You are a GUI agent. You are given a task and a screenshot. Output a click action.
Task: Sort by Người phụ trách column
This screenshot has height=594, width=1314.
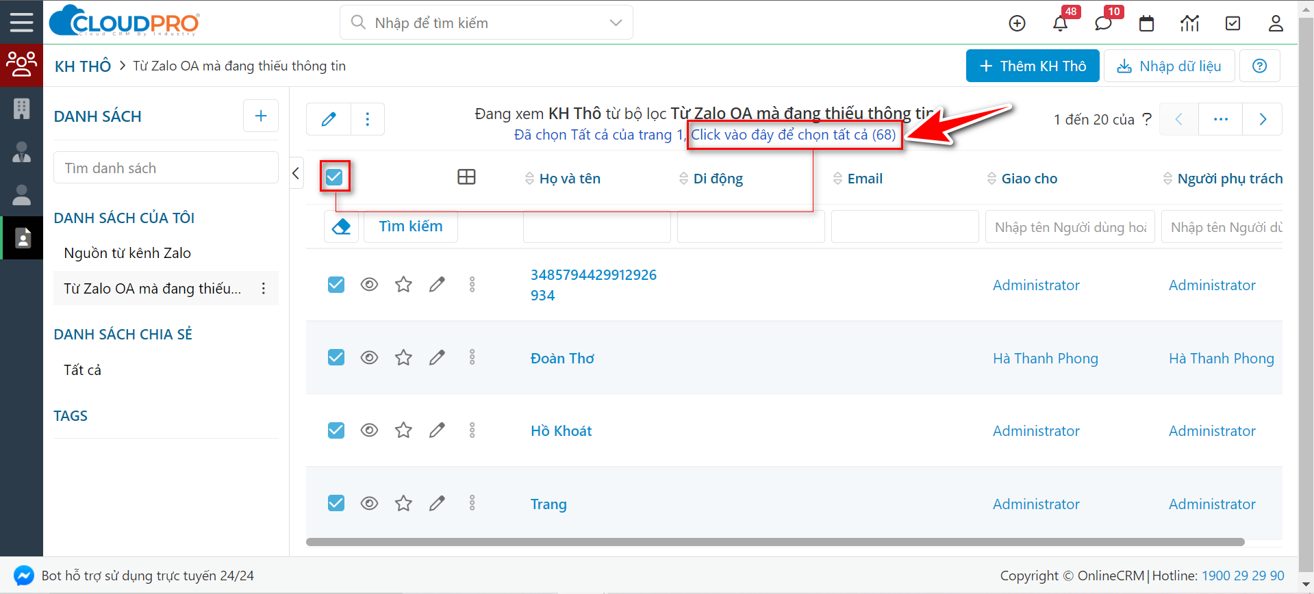[x=1222, y=179]
